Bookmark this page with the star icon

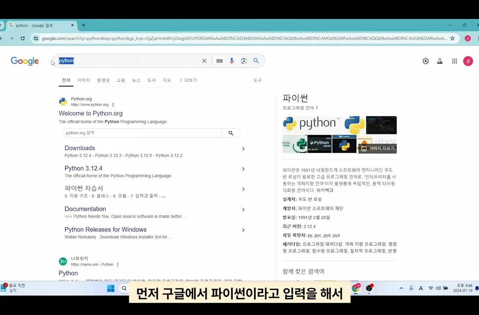[x=453, y=38]
